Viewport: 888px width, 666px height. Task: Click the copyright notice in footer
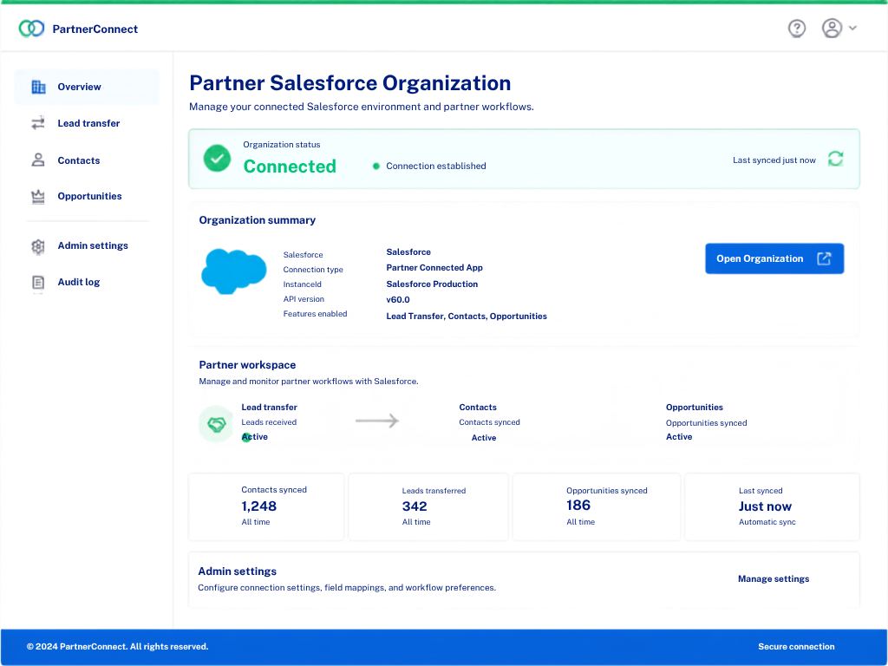coord(117,647)
